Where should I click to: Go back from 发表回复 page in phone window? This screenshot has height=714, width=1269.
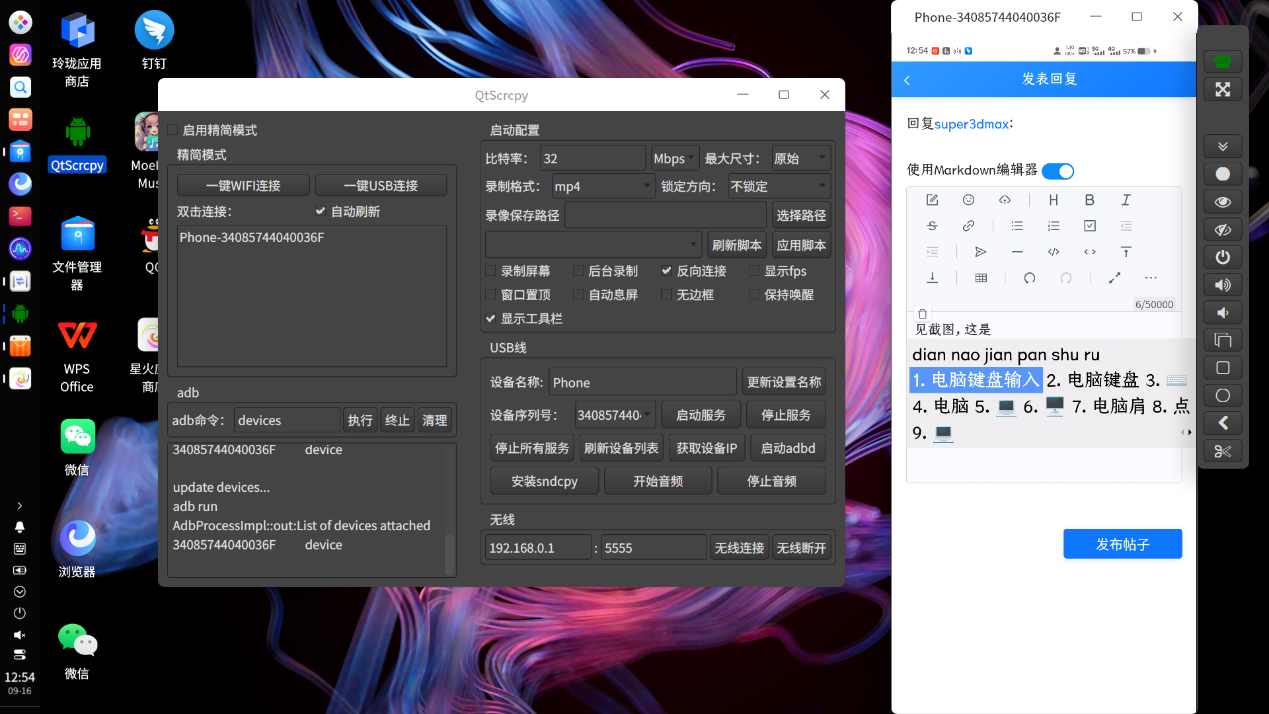[907, 80]
